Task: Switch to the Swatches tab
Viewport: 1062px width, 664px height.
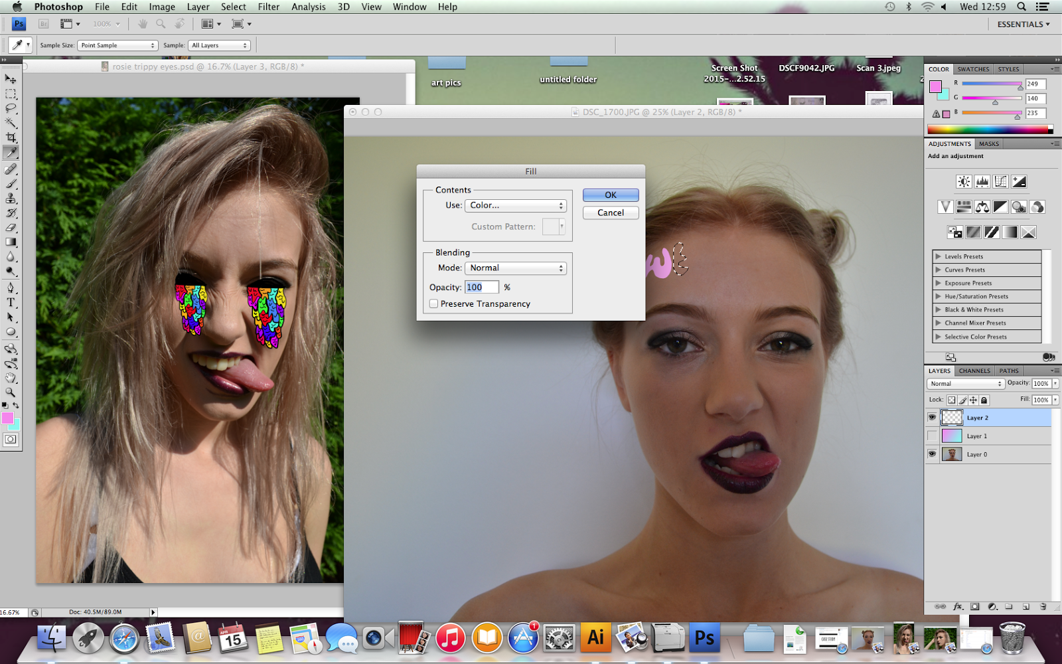Action: coord(973,69)
